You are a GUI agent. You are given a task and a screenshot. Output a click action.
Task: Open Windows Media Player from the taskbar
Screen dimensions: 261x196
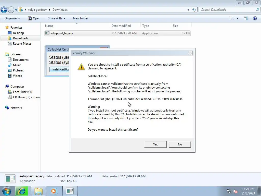click(54, 191)
